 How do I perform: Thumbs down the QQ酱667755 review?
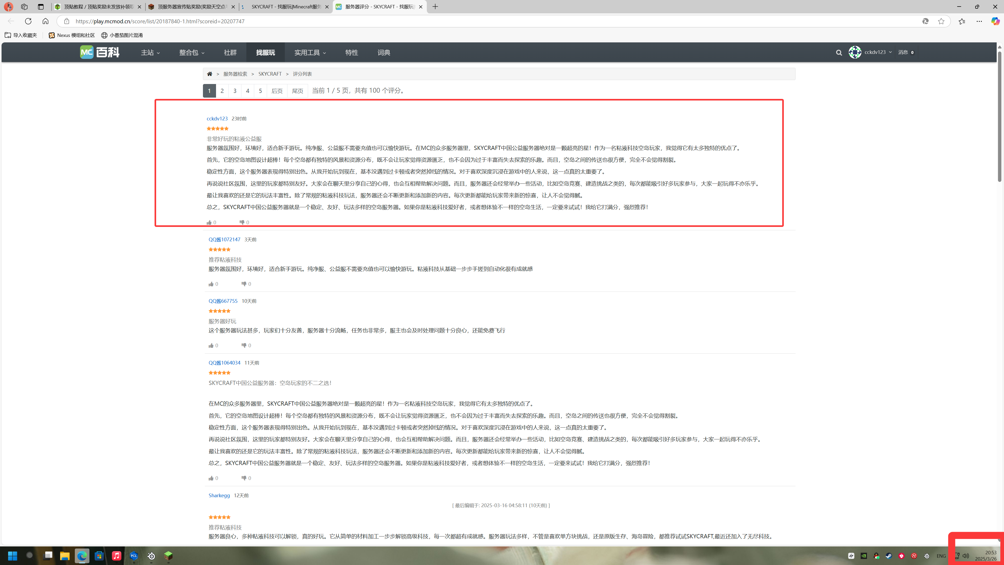coord(243,345)
